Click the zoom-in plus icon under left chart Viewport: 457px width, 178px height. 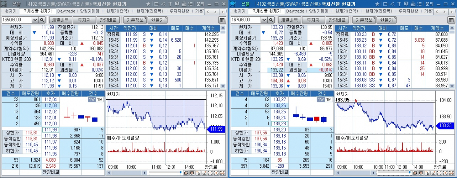pyautogui.click(x=216, y=173)
